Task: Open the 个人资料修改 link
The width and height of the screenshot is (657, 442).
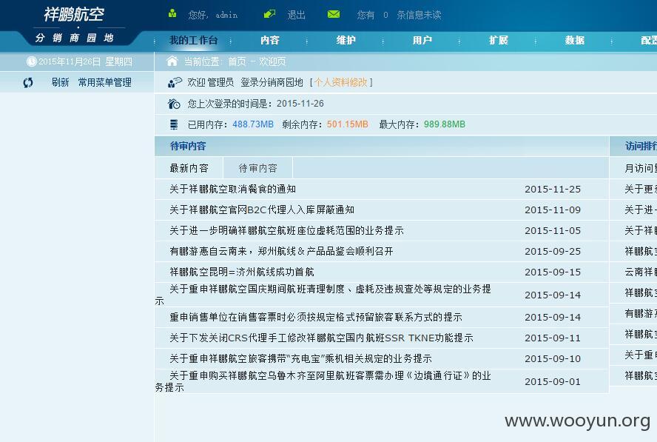Action: 341,82
